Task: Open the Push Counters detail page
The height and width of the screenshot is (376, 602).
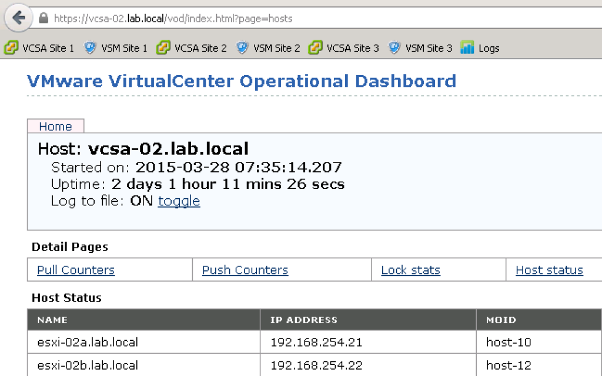Action: coord(245,270)
